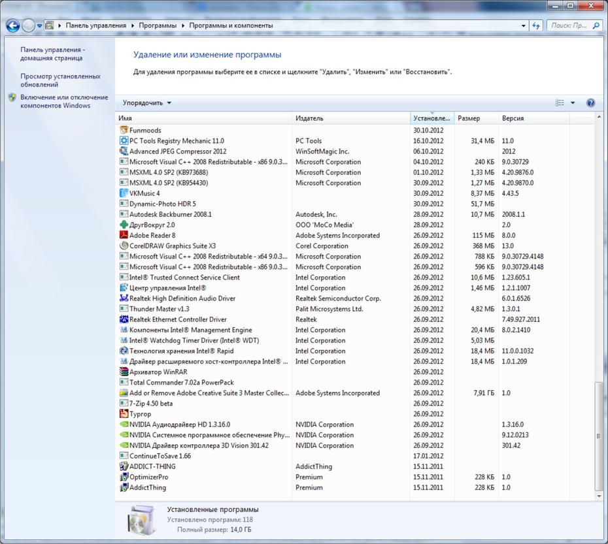608x544 pixels.
Task: Click the PC Tools Registry Mechanic icon
Action: click(x=124, y=140)
